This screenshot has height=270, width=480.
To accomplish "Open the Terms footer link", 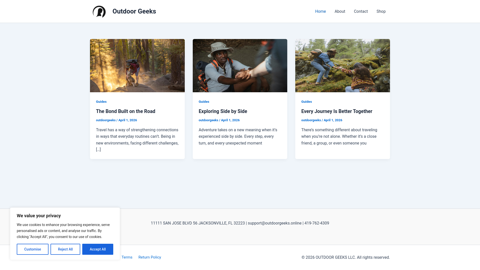I will (x=127, y=257).
